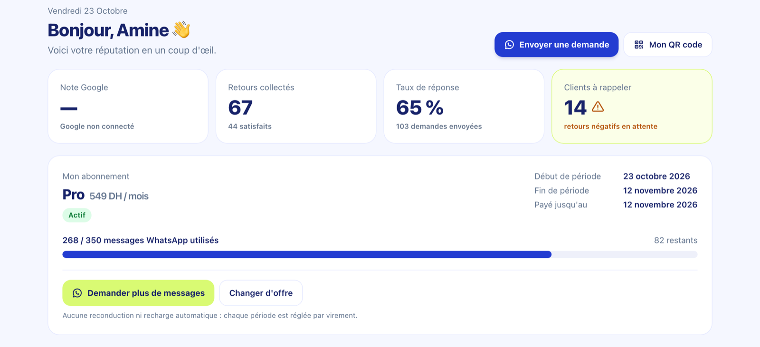Open the Taux de réponse card
Screen dimensions: 760x347
click(464, 106)
